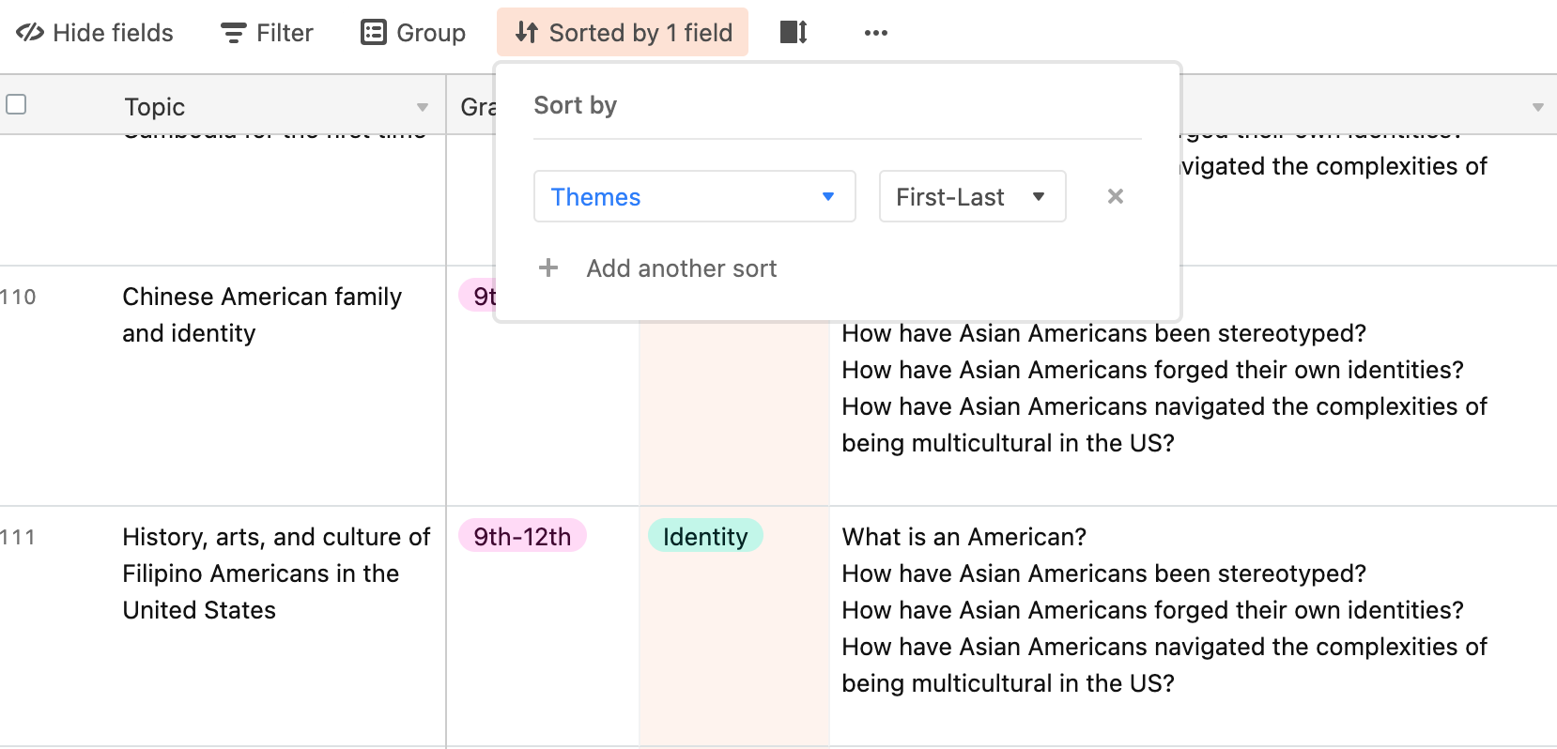Click 'What is an American?' in row 111
Image resolution: width=1557 pixels, height=749 pixels.
click(963, 537)
